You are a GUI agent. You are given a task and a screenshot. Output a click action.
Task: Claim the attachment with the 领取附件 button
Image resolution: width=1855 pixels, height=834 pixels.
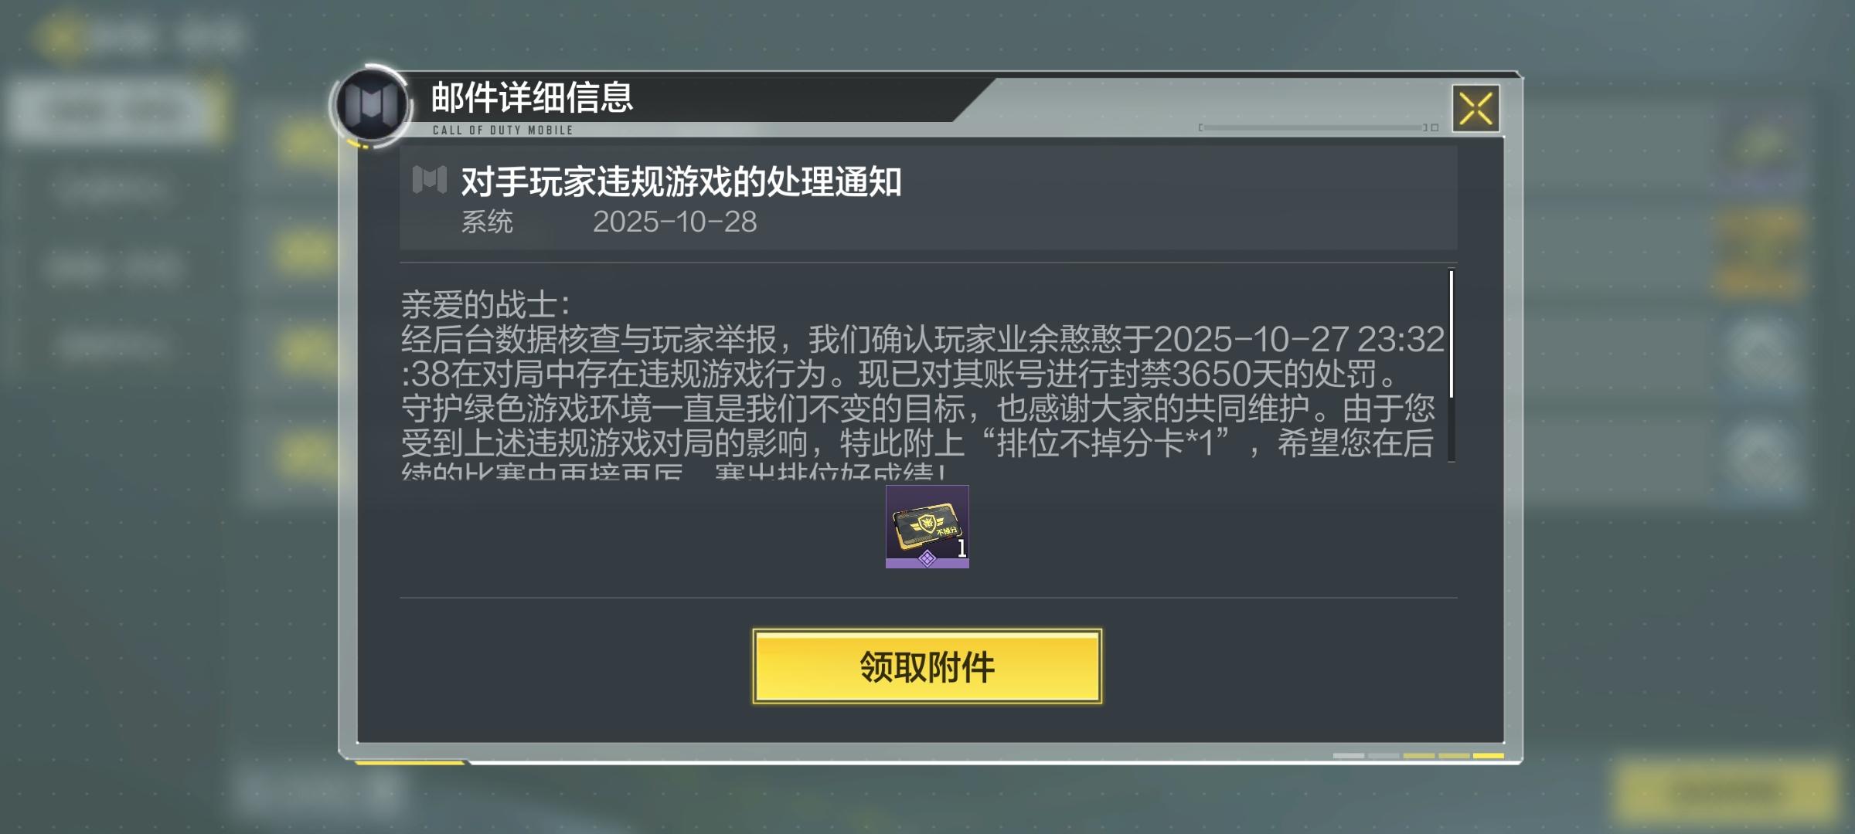click(927, 666)
